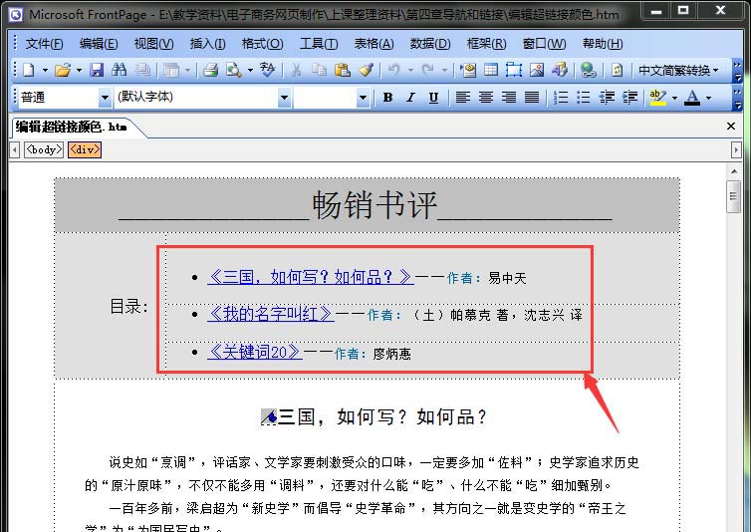Open the 文件(F) menu
Image resolution: width=751 pixels, height=532 pixels.
coord(44,44)
